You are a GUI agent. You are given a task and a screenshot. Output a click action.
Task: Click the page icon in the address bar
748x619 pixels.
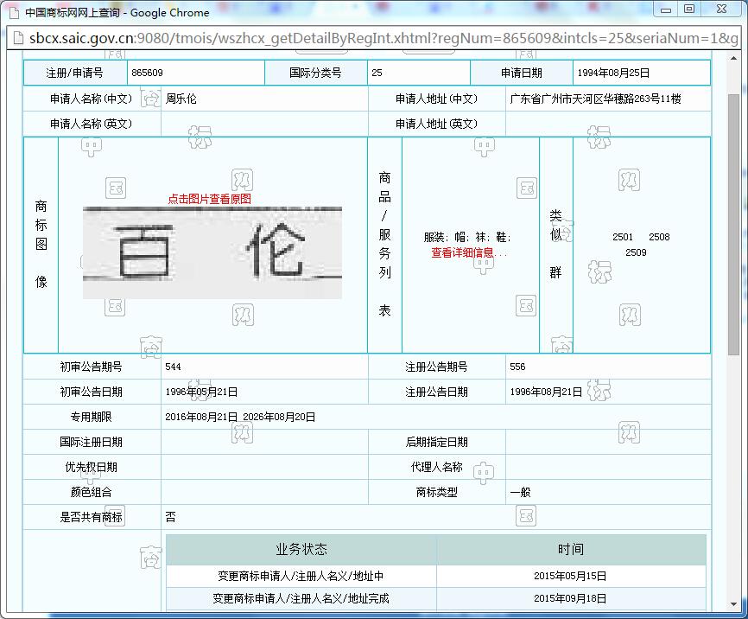click(x=16, y=39)
